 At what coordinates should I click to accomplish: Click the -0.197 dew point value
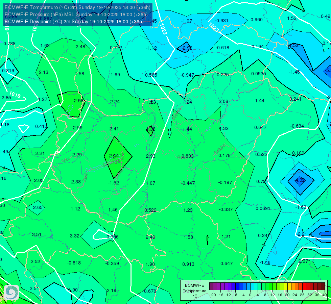click(x=225, y=182)
